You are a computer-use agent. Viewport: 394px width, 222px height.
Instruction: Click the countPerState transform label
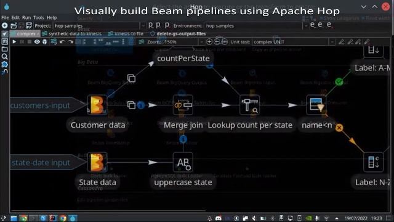183,59
